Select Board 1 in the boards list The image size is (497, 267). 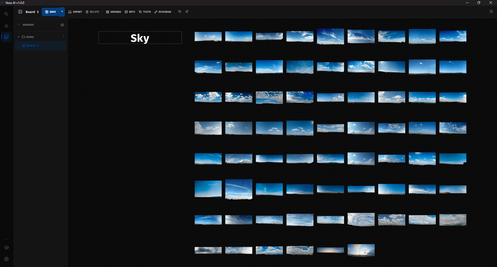pyautogui.click(x=41, y=46)
